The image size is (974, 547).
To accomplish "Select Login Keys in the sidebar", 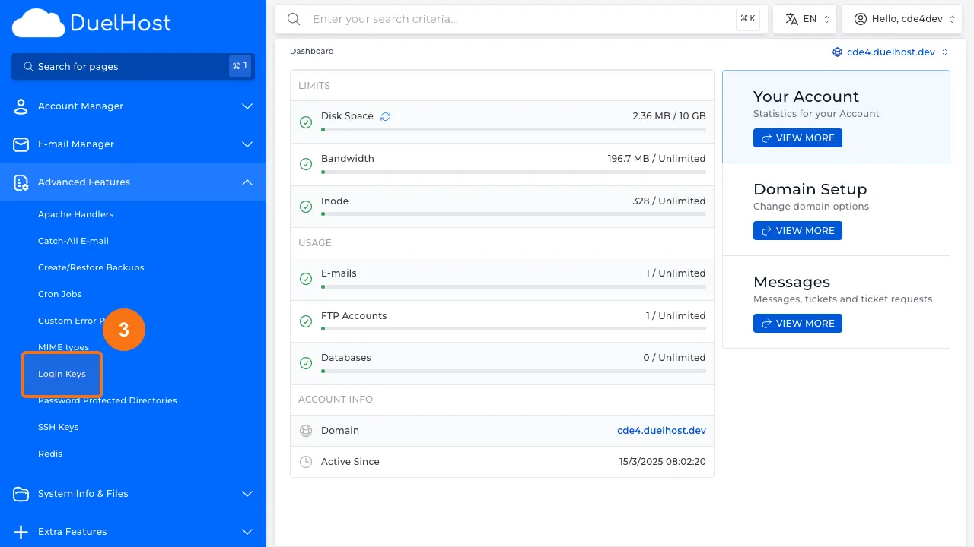I will point(62,374).
